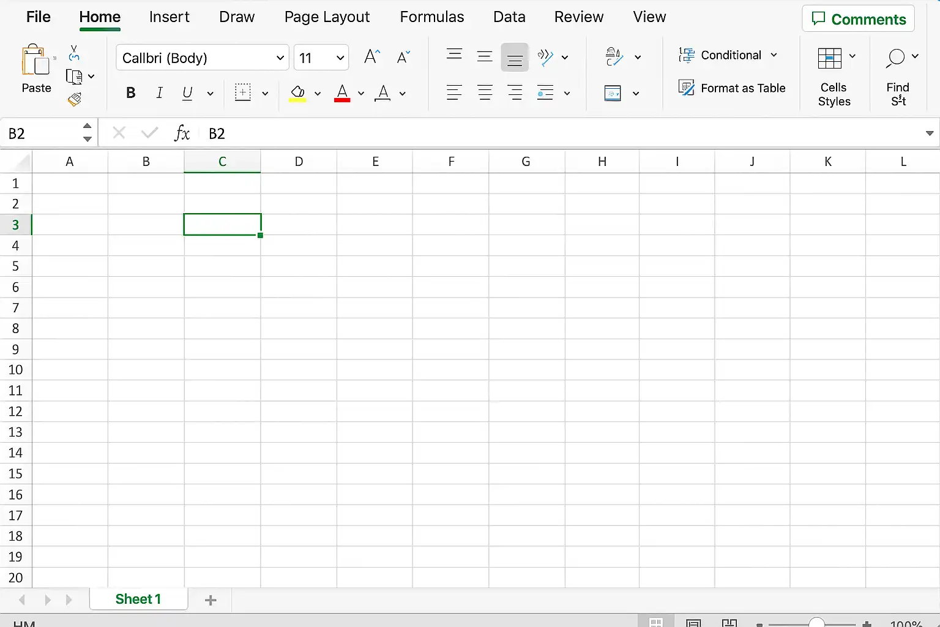
Task: Enable Top Align for cell text
Action: coord(454,55)
